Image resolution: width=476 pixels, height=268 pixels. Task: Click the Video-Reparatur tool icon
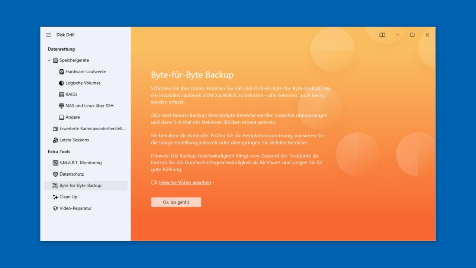pyautogui.click(x=55, y=208)
